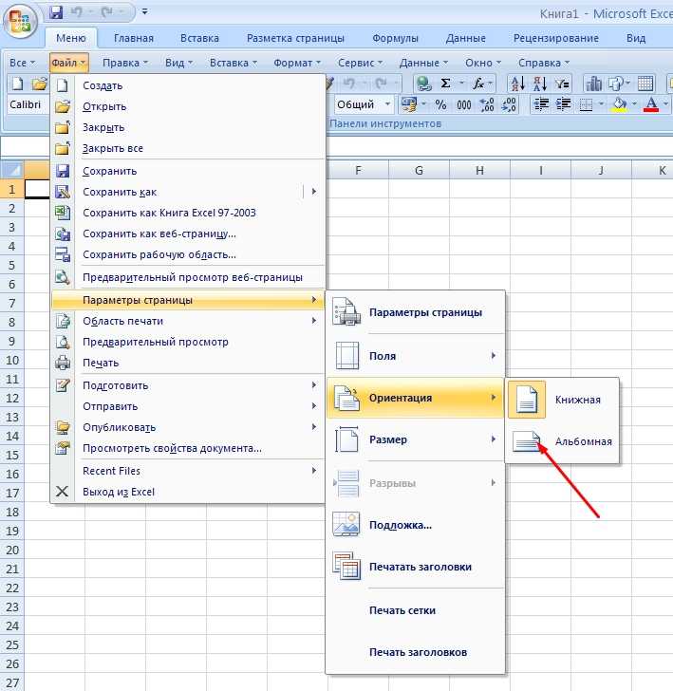
Task: Choose Создать in the Файл menu
Action: (x=188, y=86)
